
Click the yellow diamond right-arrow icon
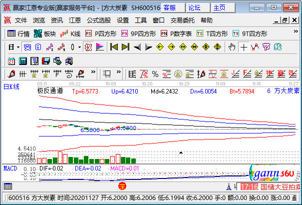coord(171,47)
